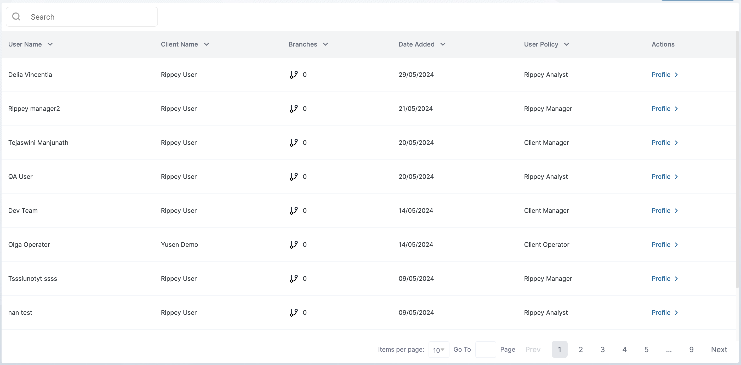Click chevron arrow beside QA User's Profile
Viewport: 741px width, 365px height.
676,176
